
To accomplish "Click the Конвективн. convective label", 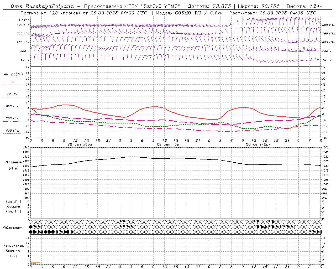I will pyautogui.click(x=13, y=246).
